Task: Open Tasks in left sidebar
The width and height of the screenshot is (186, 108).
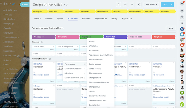Action: coord(6,15)
